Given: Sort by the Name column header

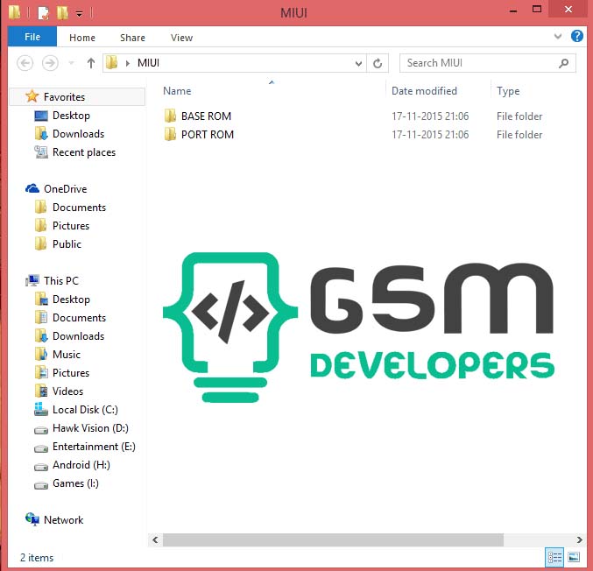Looking at the screenshot, I should (177, 91).
